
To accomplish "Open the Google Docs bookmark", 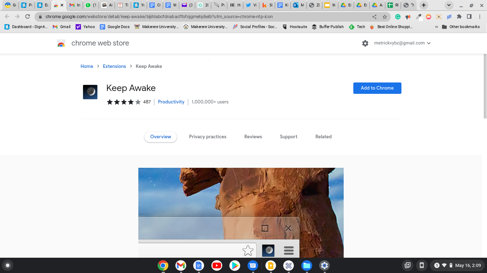I will point(115,27).
